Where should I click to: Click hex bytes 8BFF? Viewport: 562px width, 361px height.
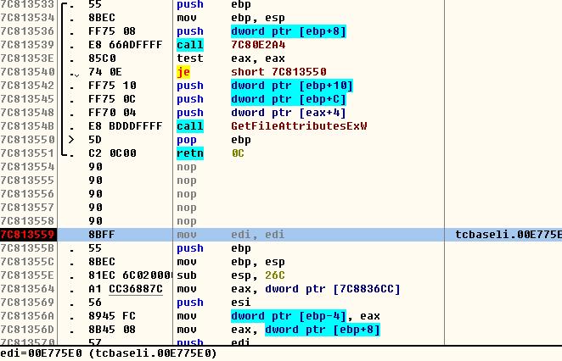(102, 235)
